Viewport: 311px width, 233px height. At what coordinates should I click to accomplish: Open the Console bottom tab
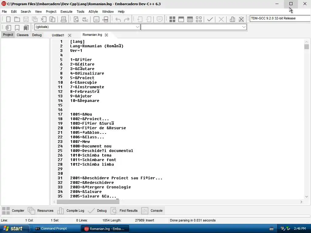tap(152, 211)
